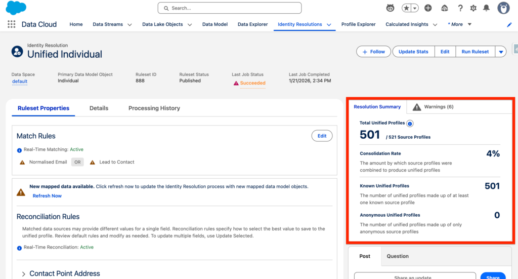Click the info icon beside Total Unified Profiles
This screenshot has height=279, width=518.
[410, 123]
